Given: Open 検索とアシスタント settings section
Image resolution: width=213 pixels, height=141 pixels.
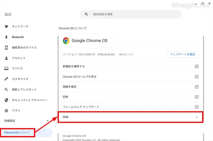Looking at the screenshot, I should (x=24, y=90).
